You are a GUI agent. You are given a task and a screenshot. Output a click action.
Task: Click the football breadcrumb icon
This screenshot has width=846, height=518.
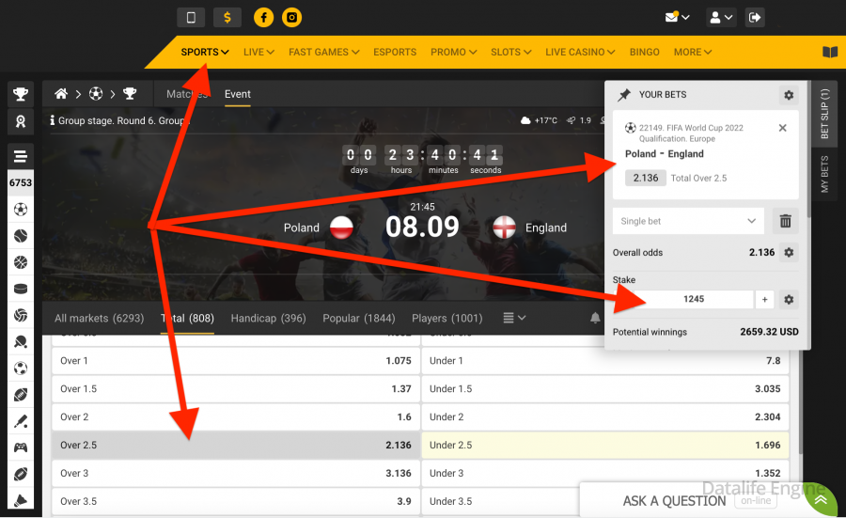[96, 94]
